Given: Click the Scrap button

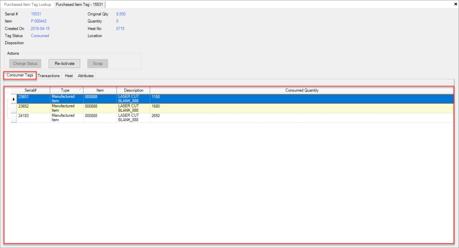Looking at the screenshot, I should (98, 63).
